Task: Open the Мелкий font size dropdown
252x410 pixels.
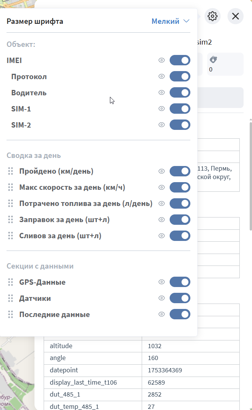Action: pyautogui.click(x=170, y=21)
